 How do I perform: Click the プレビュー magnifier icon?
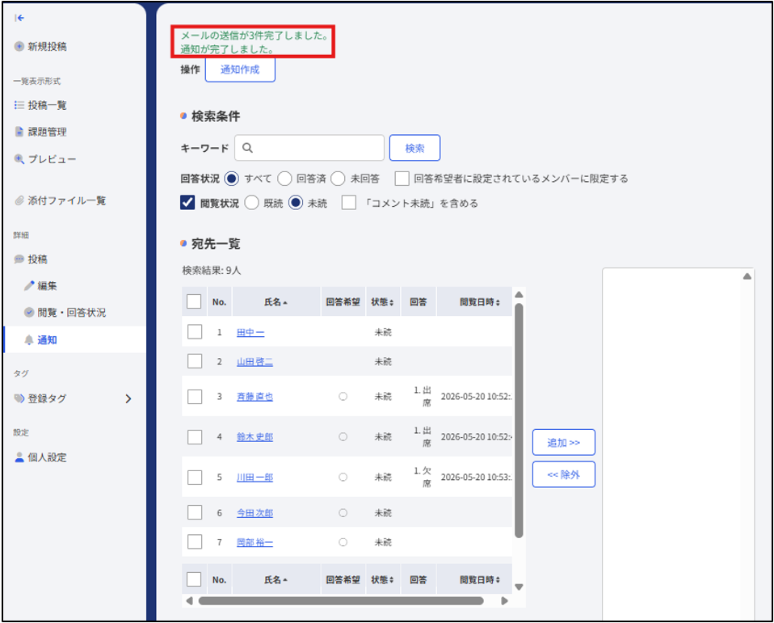coord(19,159)
